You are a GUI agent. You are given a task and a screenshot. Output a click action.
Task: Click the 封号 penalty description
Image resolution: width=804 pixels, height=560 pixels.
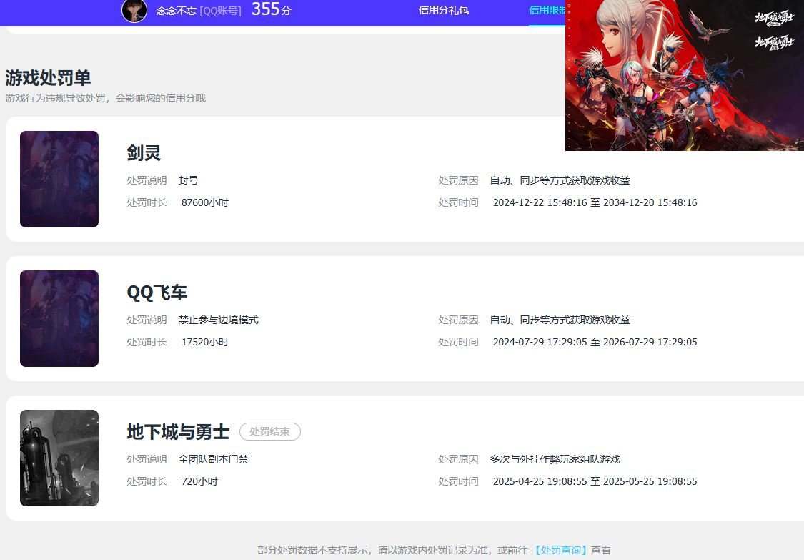pyautogui.click(x=188, y=181)
